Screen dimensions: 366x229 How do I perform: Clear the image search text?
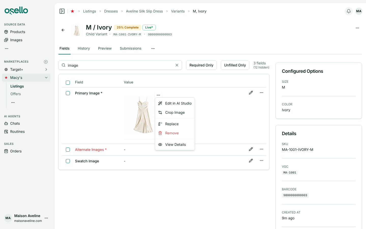(177, 65)
